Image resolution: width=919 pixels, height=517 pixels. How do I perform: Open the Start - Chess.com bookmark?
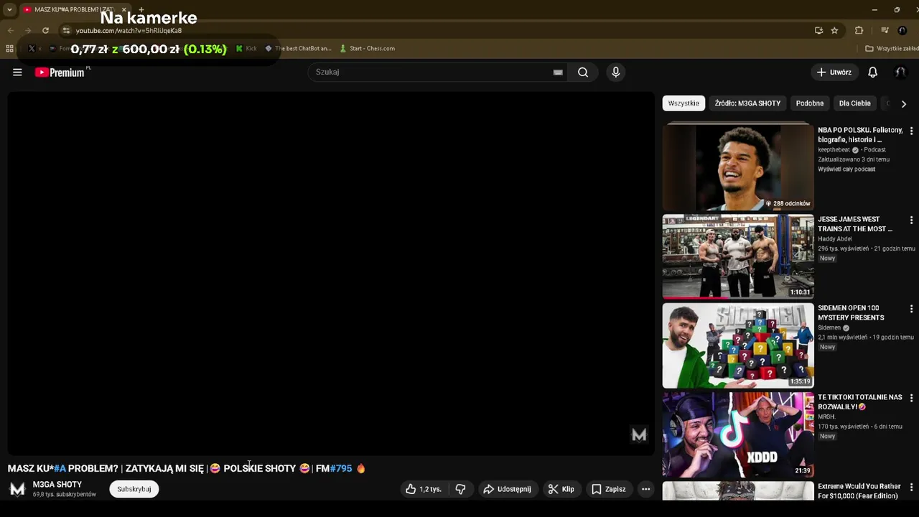tap(367, 48)
